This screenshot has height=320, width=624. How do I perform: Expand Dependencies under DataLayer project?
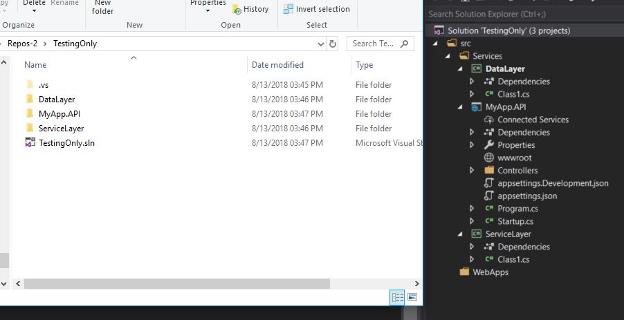click(x=472, y=82)
